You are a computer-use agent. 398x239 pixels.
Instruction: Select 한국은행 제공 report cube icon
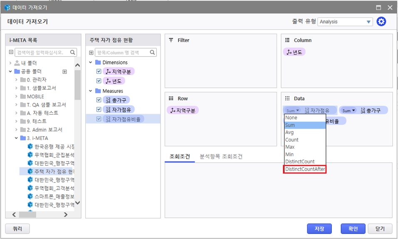tap(30, 147)
